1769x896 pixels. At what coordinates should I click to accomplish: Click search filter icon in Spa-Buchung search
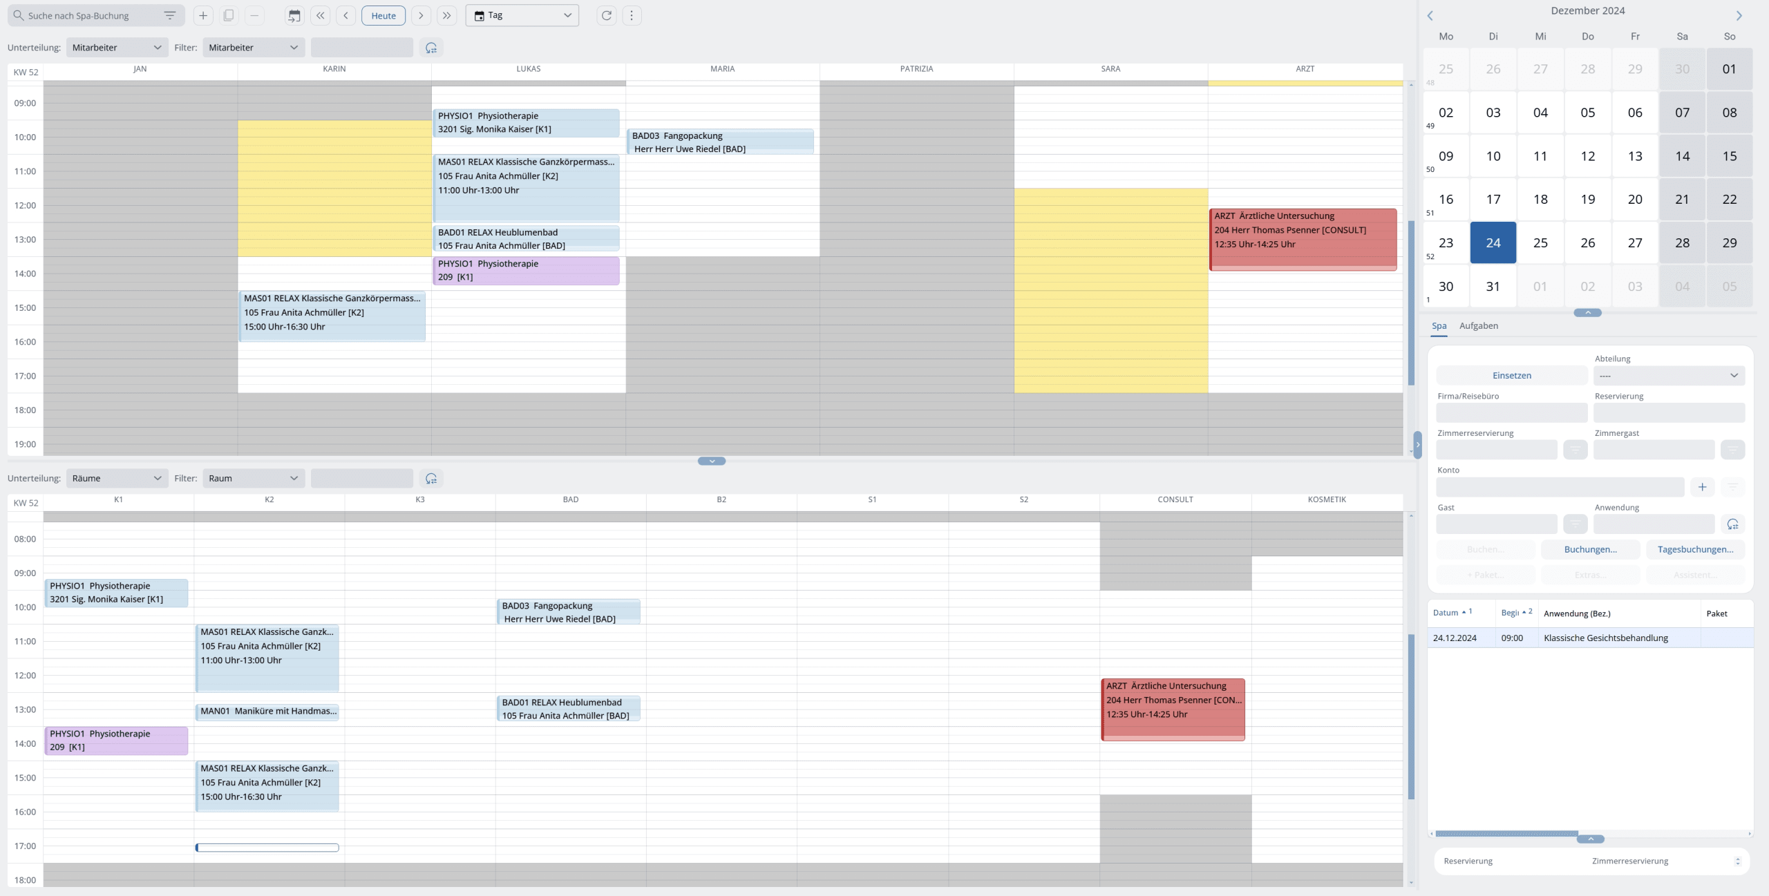coord(169,15)
